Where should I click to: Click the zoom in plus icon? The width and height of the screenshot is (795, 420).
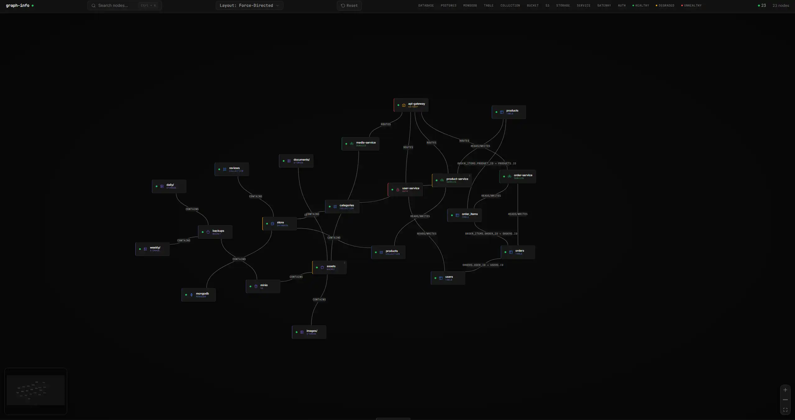[x=785, y=390]
